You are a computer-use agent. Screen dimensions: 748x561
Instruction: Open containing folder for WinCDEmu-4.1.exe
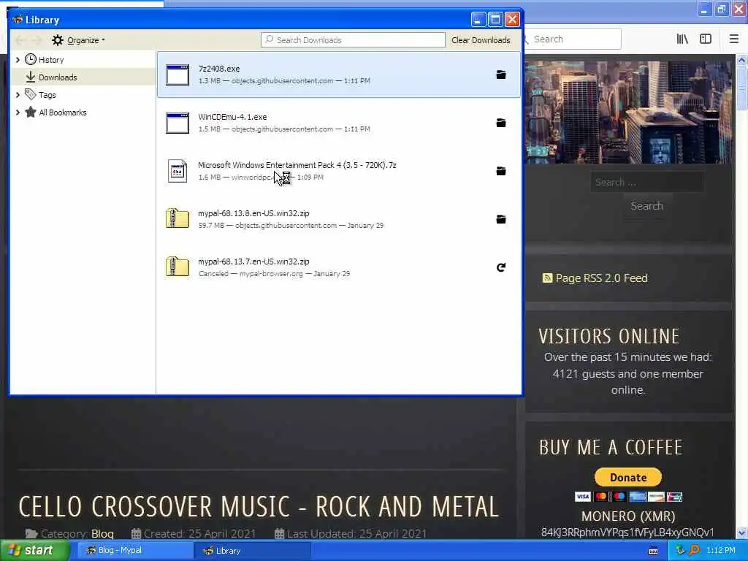(501, 123)
